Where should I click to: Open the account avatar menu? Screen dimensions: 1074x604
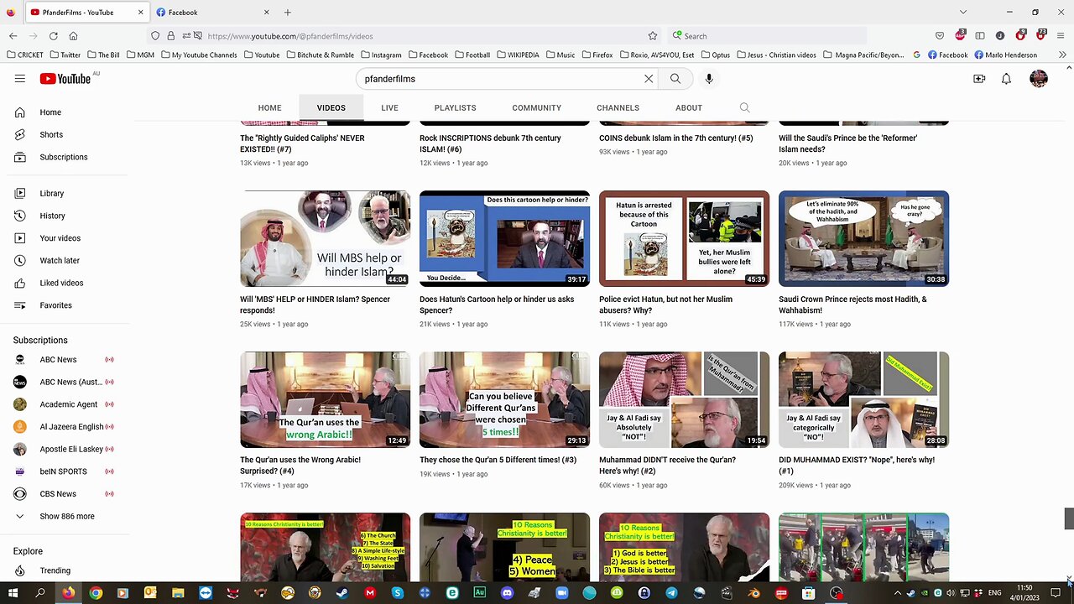pos(1039,79)
